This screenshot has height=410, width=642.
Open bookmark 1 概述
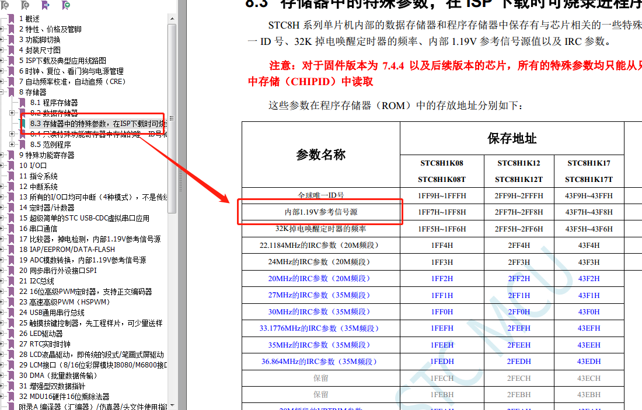(x=30, y=19)
